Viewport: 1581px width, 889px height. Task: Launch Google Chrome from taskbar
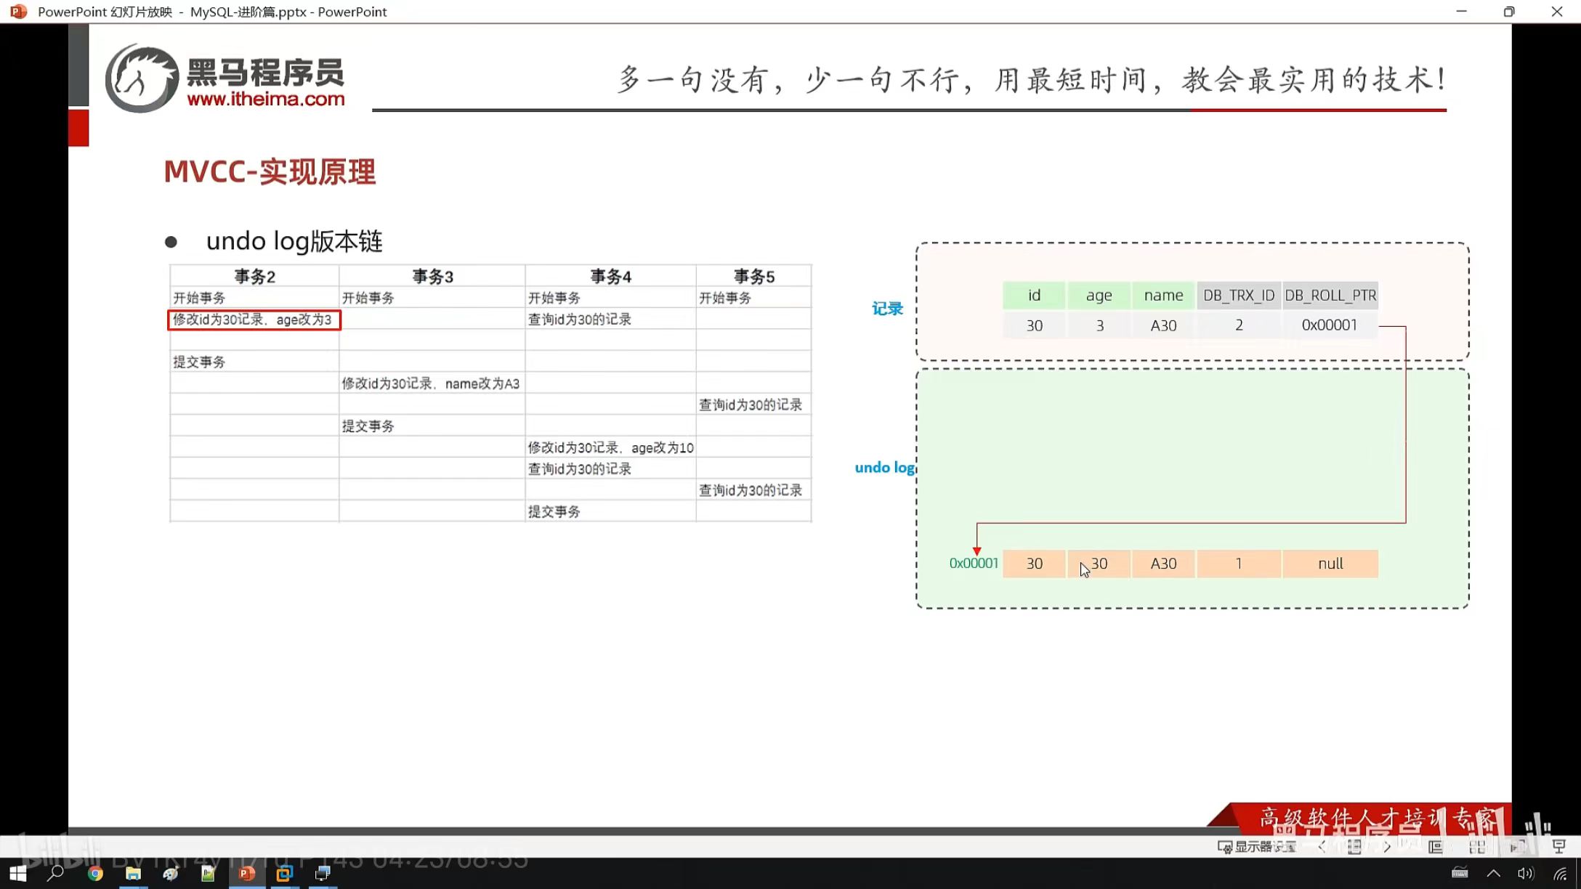click(95, 874)
